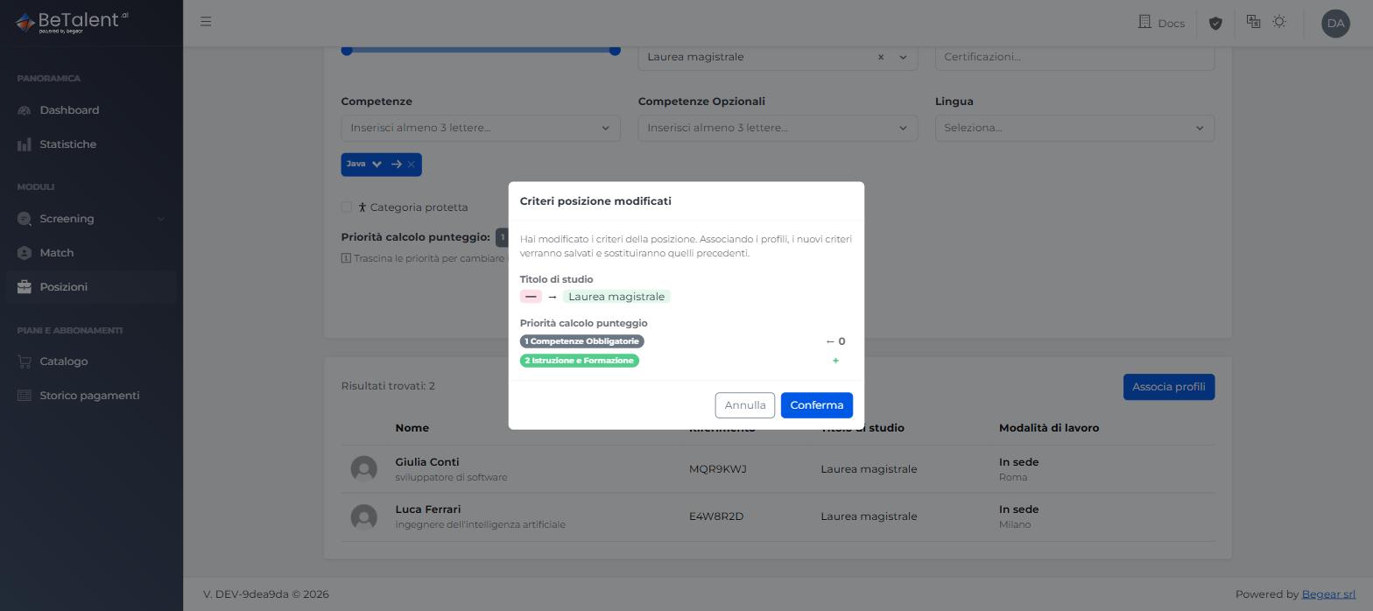Click the BeTalent logo
Image resolution: width=1373 pixels, height=611 pixels.
pyautogui.click(x=72, y=22)
